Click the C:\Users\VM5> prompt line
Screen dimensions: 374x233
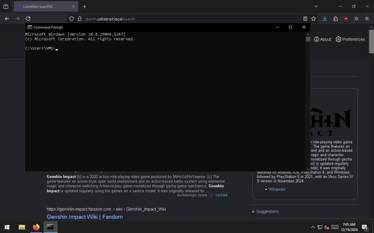click(41, 48)
